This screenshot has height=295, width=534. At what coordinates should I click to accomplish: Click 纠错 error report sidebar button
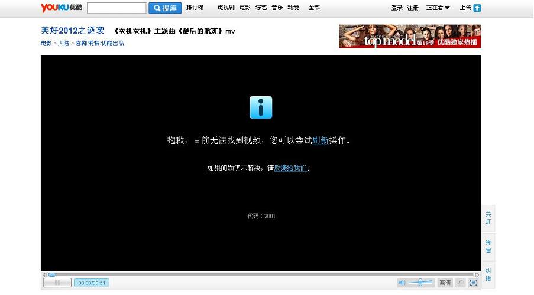(x=488, y=274)
